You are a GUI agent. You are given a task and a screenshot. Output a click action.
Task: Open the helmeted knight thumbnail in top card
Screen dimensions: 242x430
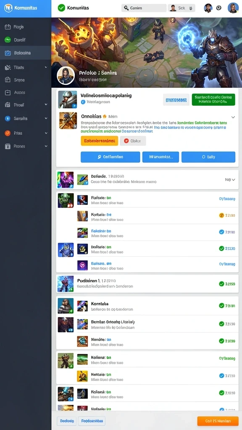pos(68,99)
